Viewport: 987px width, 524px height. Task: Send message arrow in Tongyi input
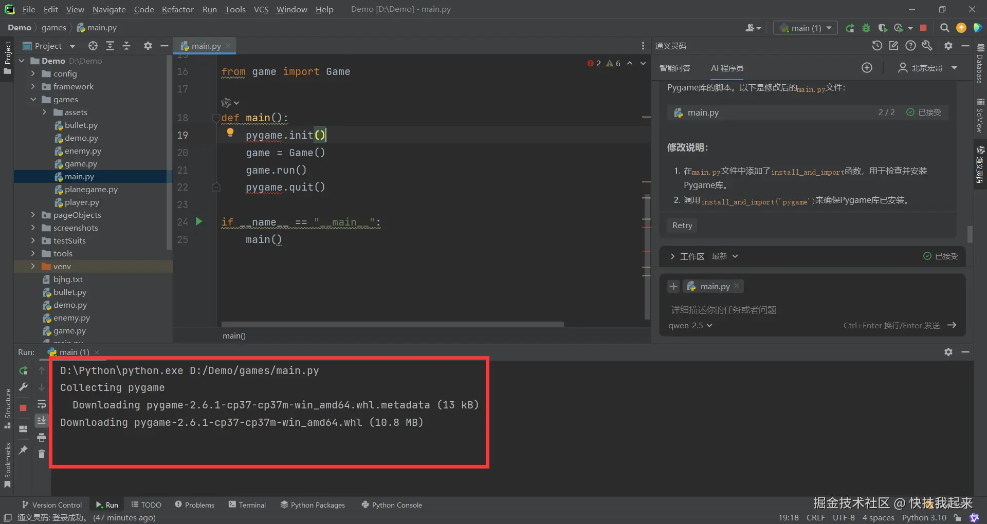pyautogui.click(x=952, y=325)
